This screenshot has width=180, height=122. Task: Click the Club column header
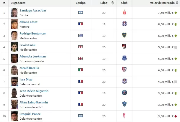[124, 3]
